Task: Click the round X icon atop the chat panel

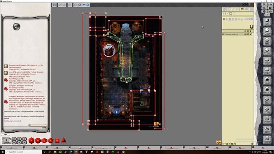Action: [x=17, y=27]
